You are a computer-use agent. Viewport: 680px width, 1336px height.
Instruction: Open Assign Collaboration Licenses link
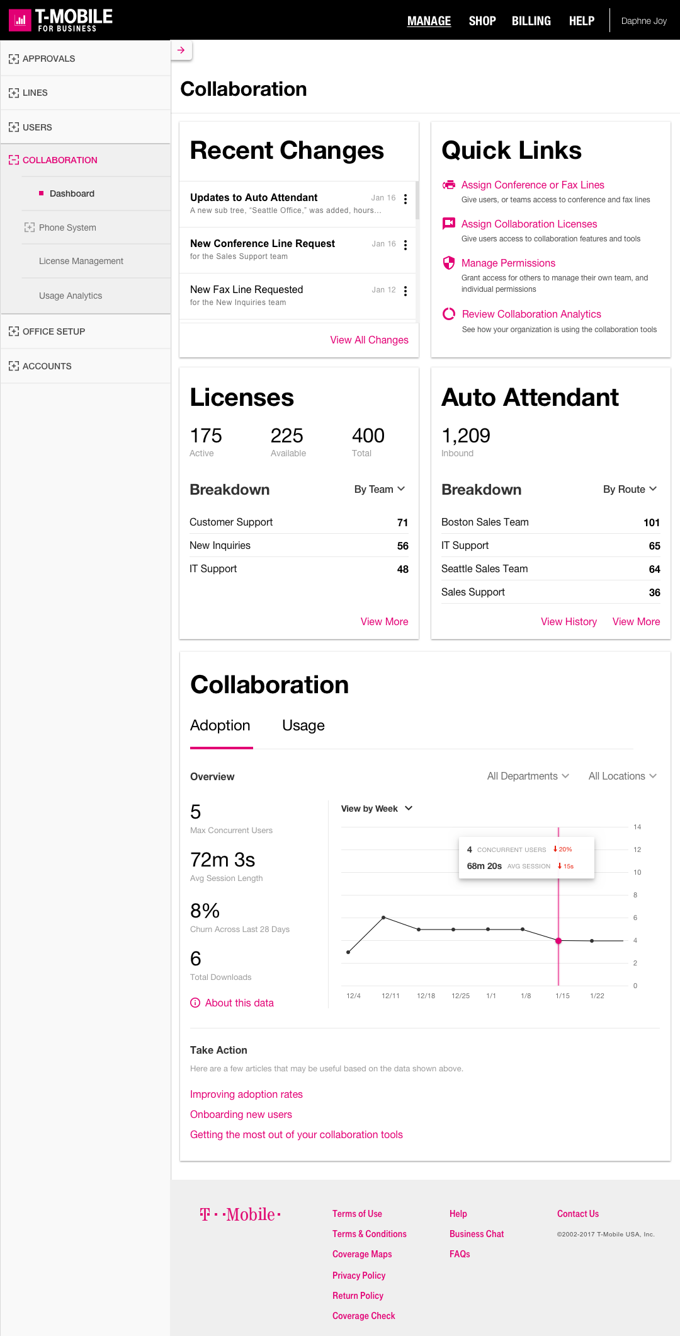point(530,224)
